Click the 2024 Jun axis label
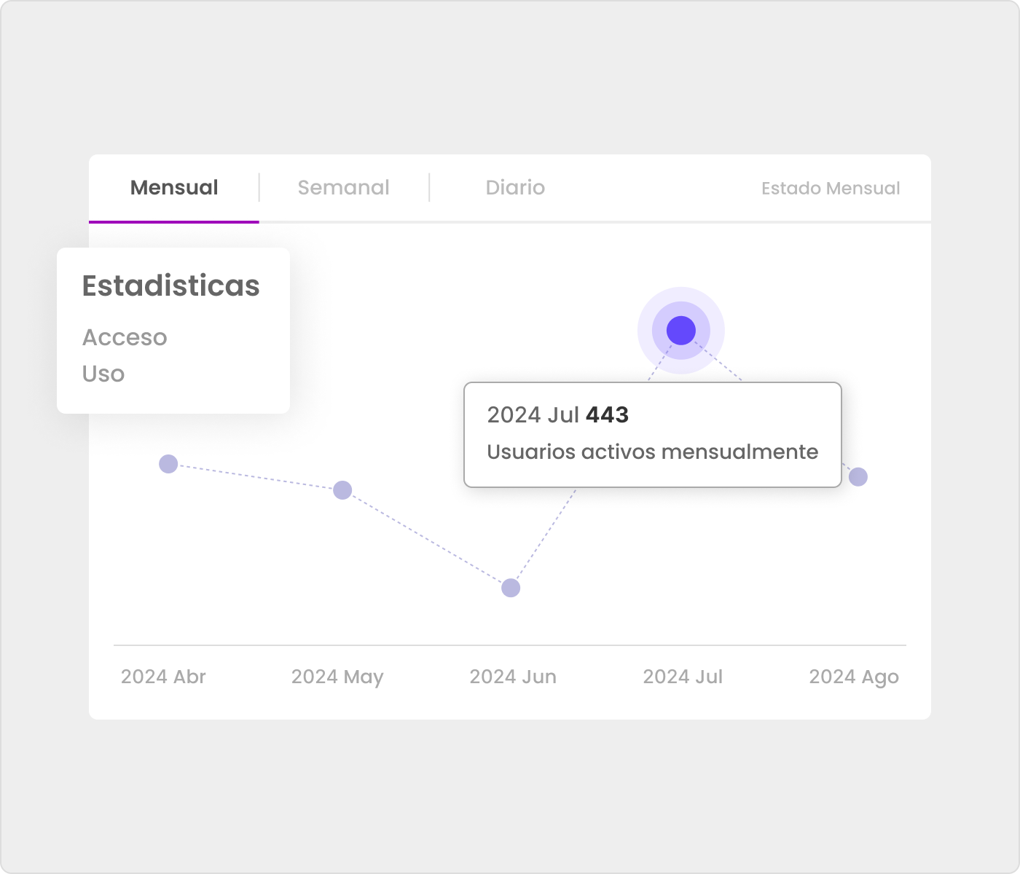 513,677
